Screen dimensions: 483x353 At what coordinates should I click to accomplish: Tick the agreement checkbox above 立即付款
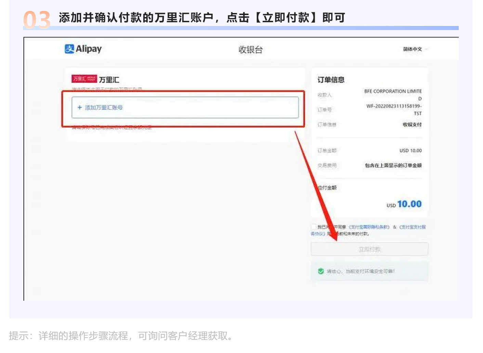313,227
